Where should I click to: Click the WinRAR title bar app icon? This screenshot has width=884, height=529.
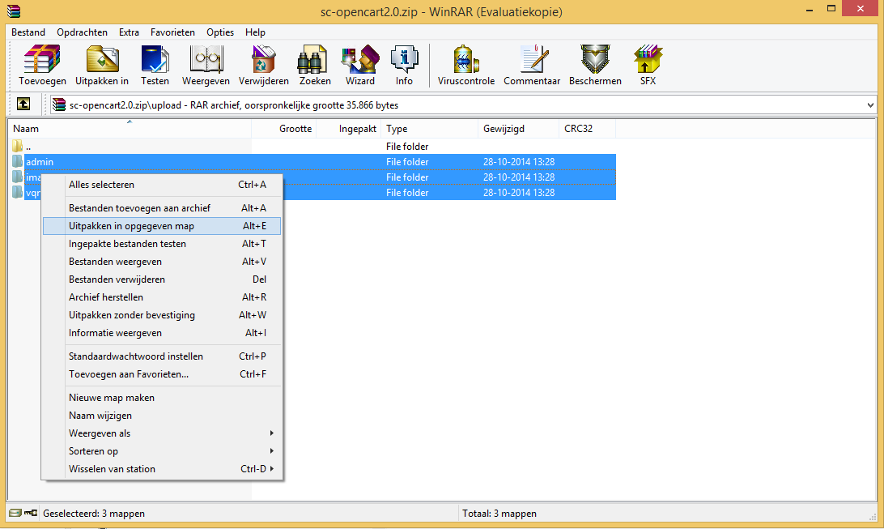(x=14, y=11)
